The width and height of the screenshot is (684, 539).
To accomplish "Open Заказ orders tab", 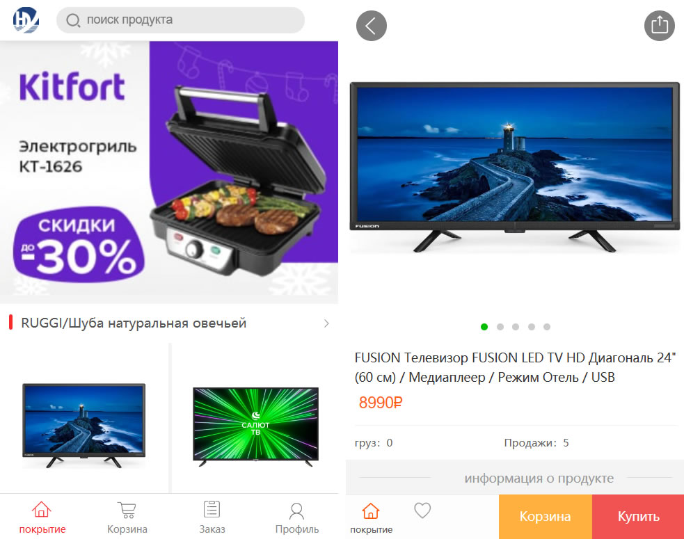I will (212, 517).
